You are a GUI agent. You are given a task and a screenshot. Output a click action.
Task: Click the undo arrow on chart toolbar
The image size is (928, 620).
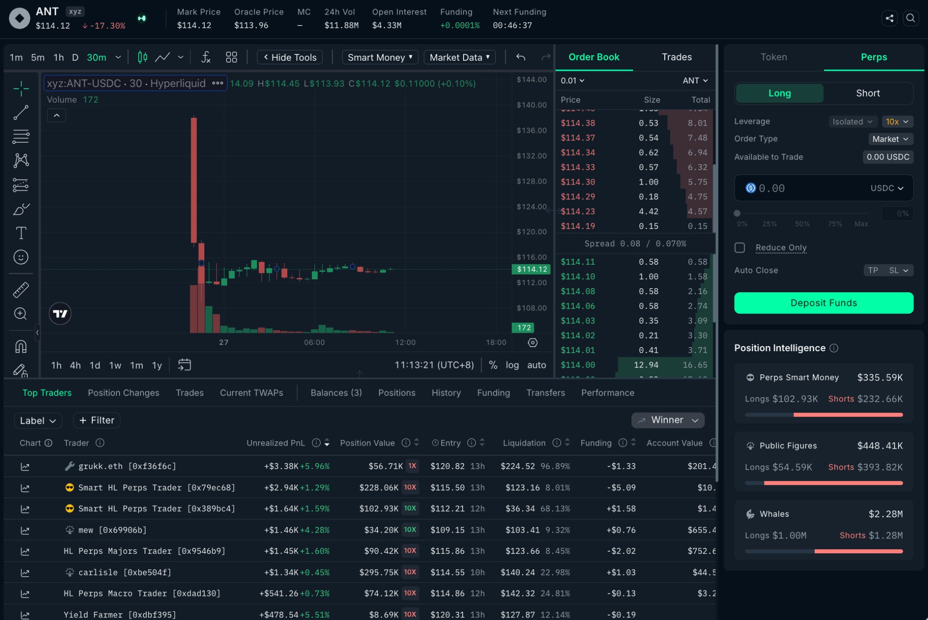click(x=521, y=57)
